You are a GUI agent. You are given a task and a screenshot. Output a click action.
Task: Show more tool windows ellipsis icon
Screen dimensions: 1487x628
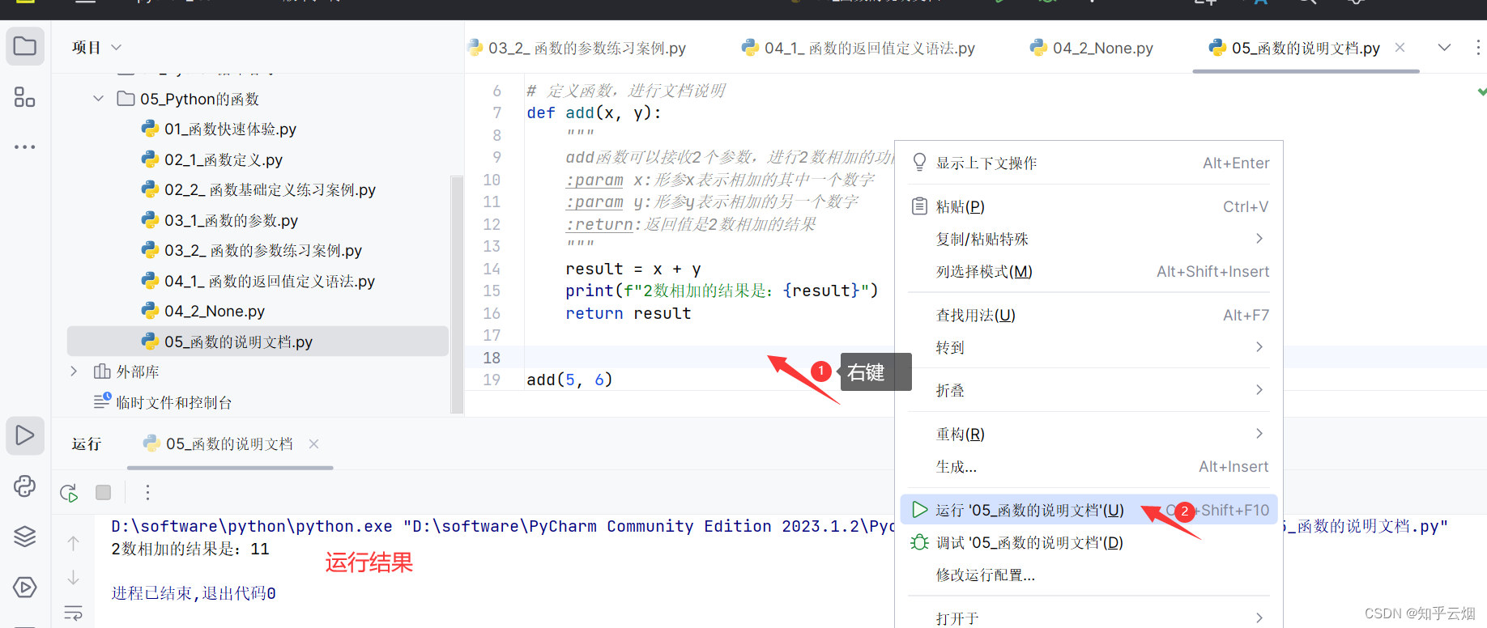click(x=25, y=147)
